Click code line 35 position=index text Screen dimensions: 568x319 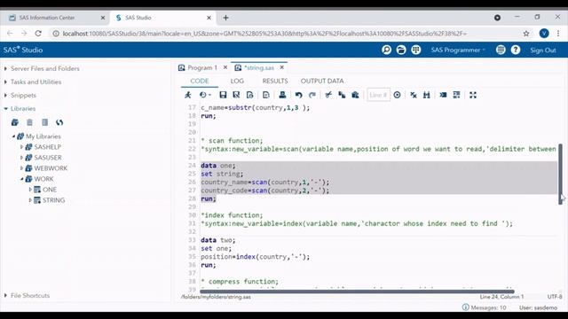click(256, 257)
